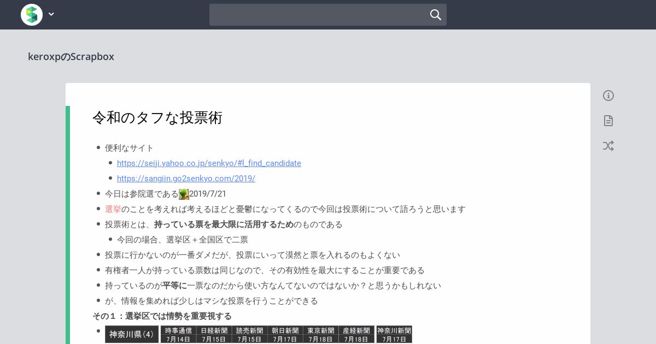This screenshot has height=344, width=656.
Task: Open the seiji.yahoo.co.jp senkyo link
Action: coord(209,163)
